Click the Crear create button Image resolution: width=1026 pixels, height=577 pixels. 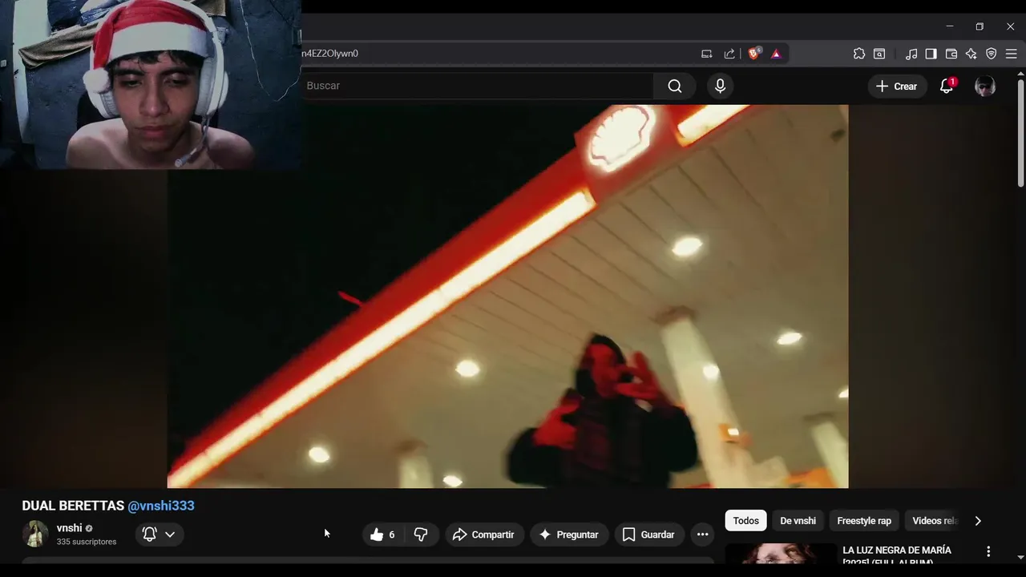pyautogui.click(x=897, y=86)
